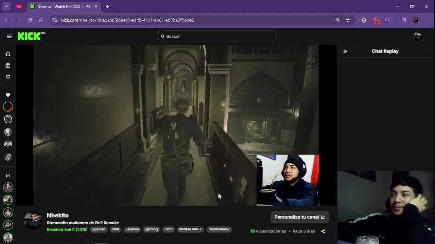
Task: Click the Buscar search field
Action: click(217, 36)
